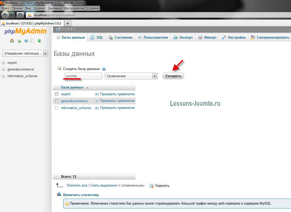This screenshot has height=212, width=291.
Task: Open the Пользователи tab
Action: [153, 37]
